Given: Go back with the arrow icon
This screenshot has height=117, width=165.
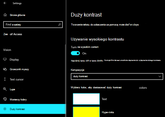Looking at the screenshot, I should point(5,3).
